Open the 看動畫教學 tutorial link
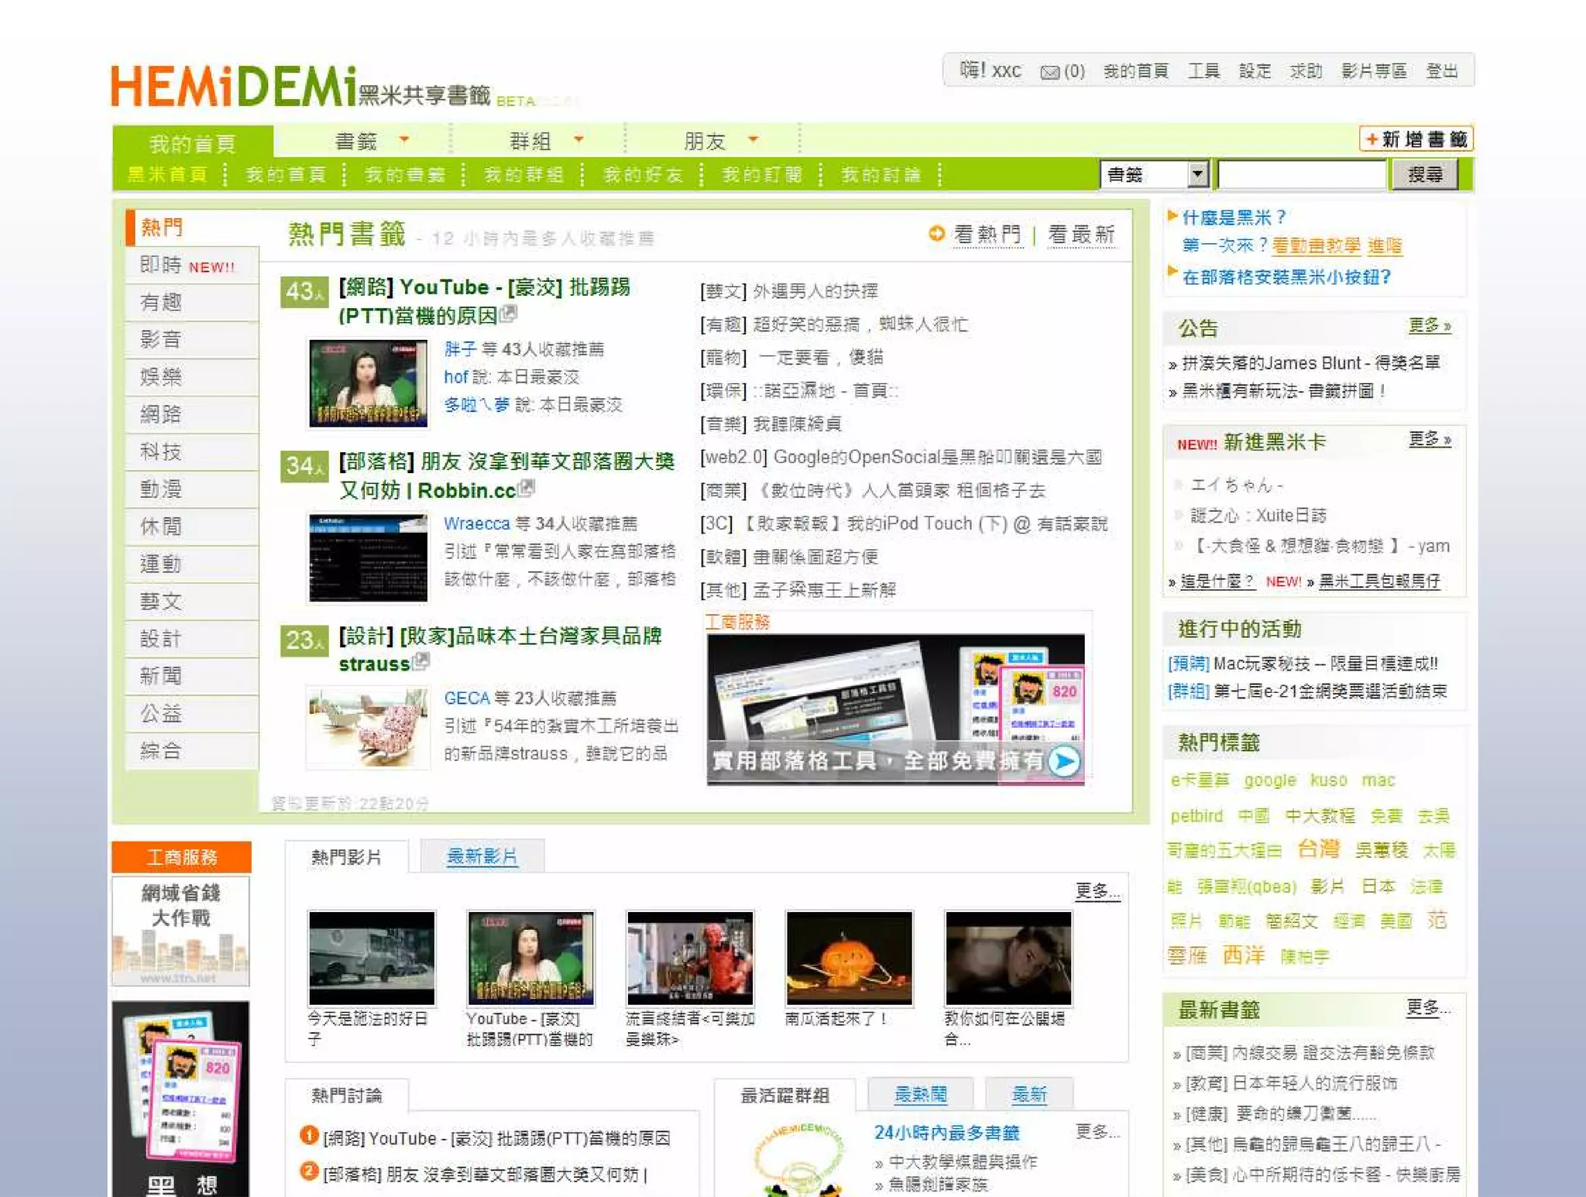Viewport: 1586px width, 1197px height. click(x=1316, y=246)
